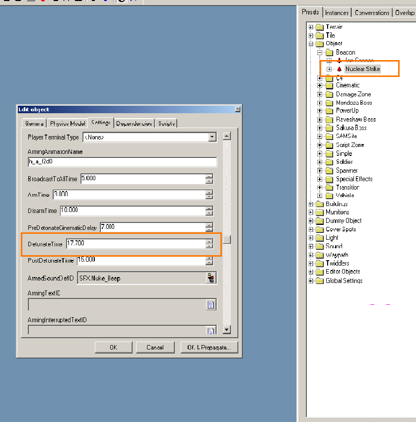Click the Terrain folder icon
416x422 pixels.
(319, 27)
